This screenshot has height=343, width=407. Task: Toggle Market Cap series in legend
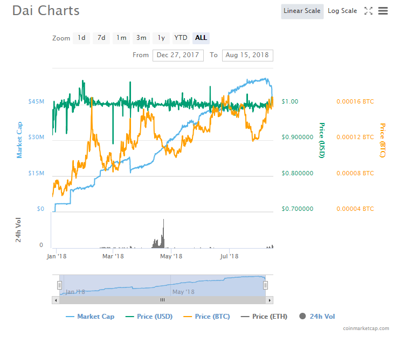90,317
